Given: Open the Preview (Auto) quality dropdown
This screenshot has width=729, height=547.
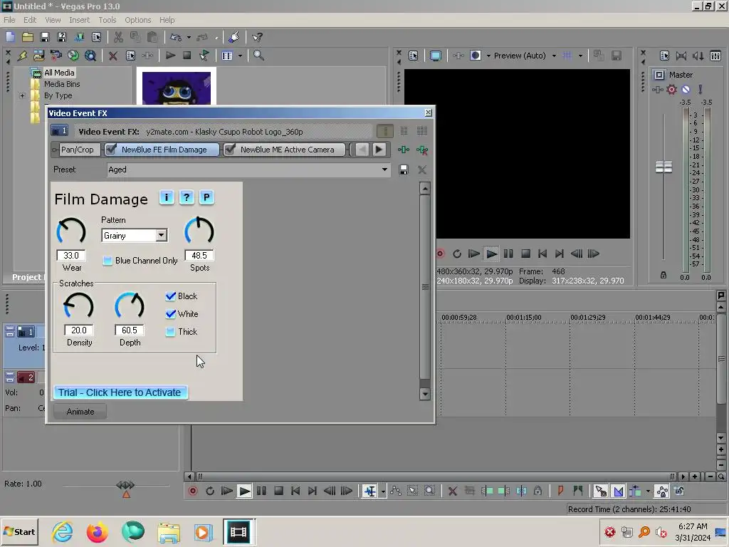Looking at the screenshot, I should click(554, 56).
